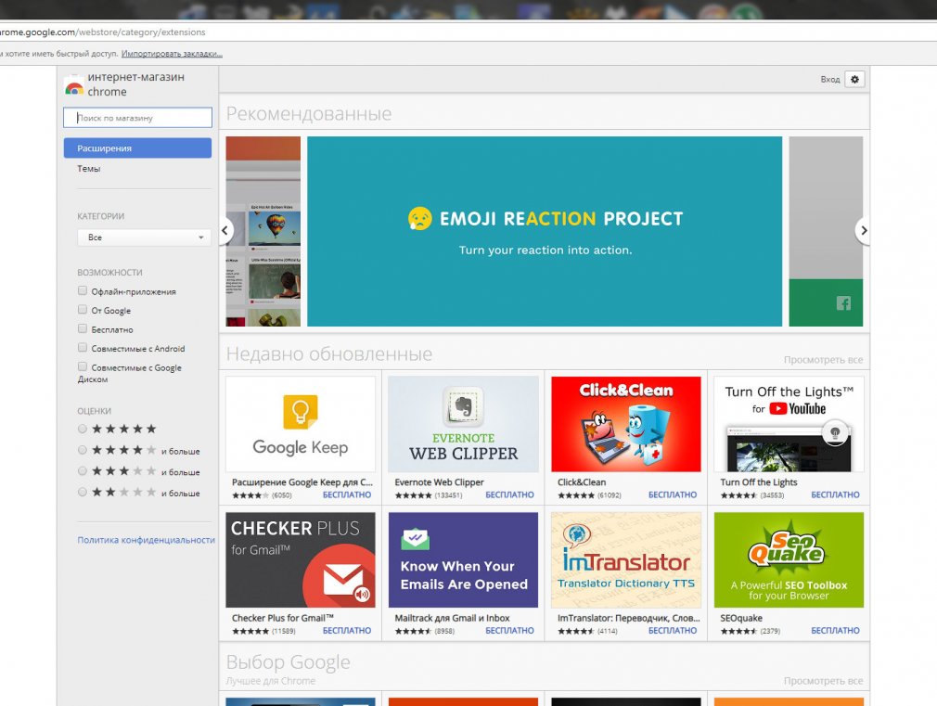
Task: Check the 'Бесплатно' filter
Action: point(83,328)
